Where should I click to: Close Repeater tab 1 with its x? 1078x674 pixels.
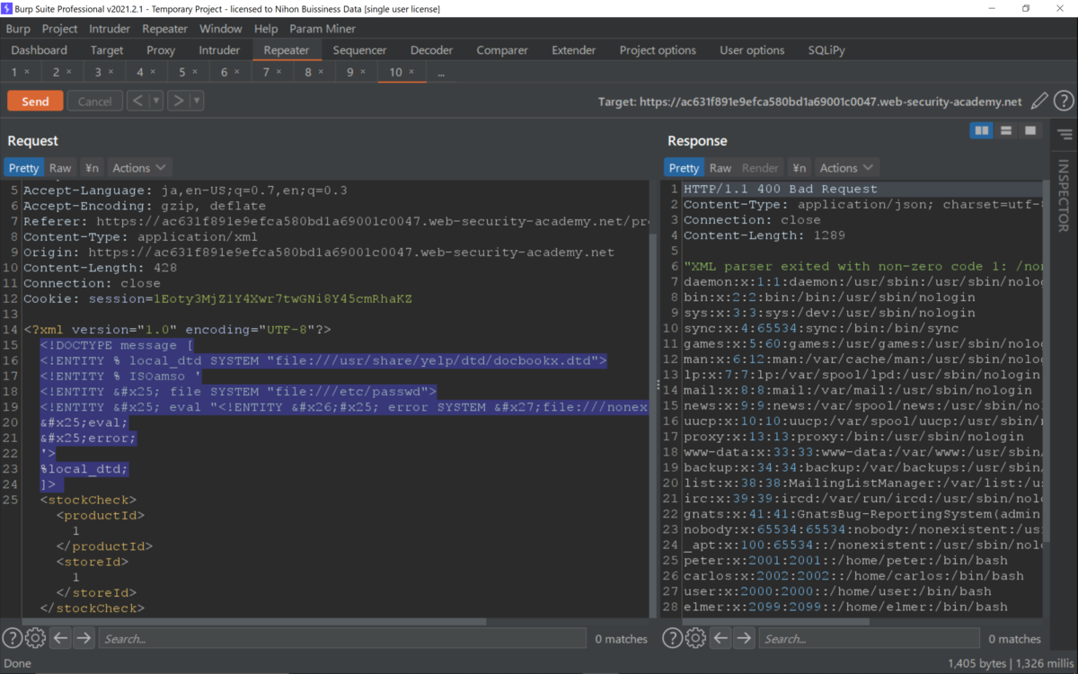[x=27, y=72]
